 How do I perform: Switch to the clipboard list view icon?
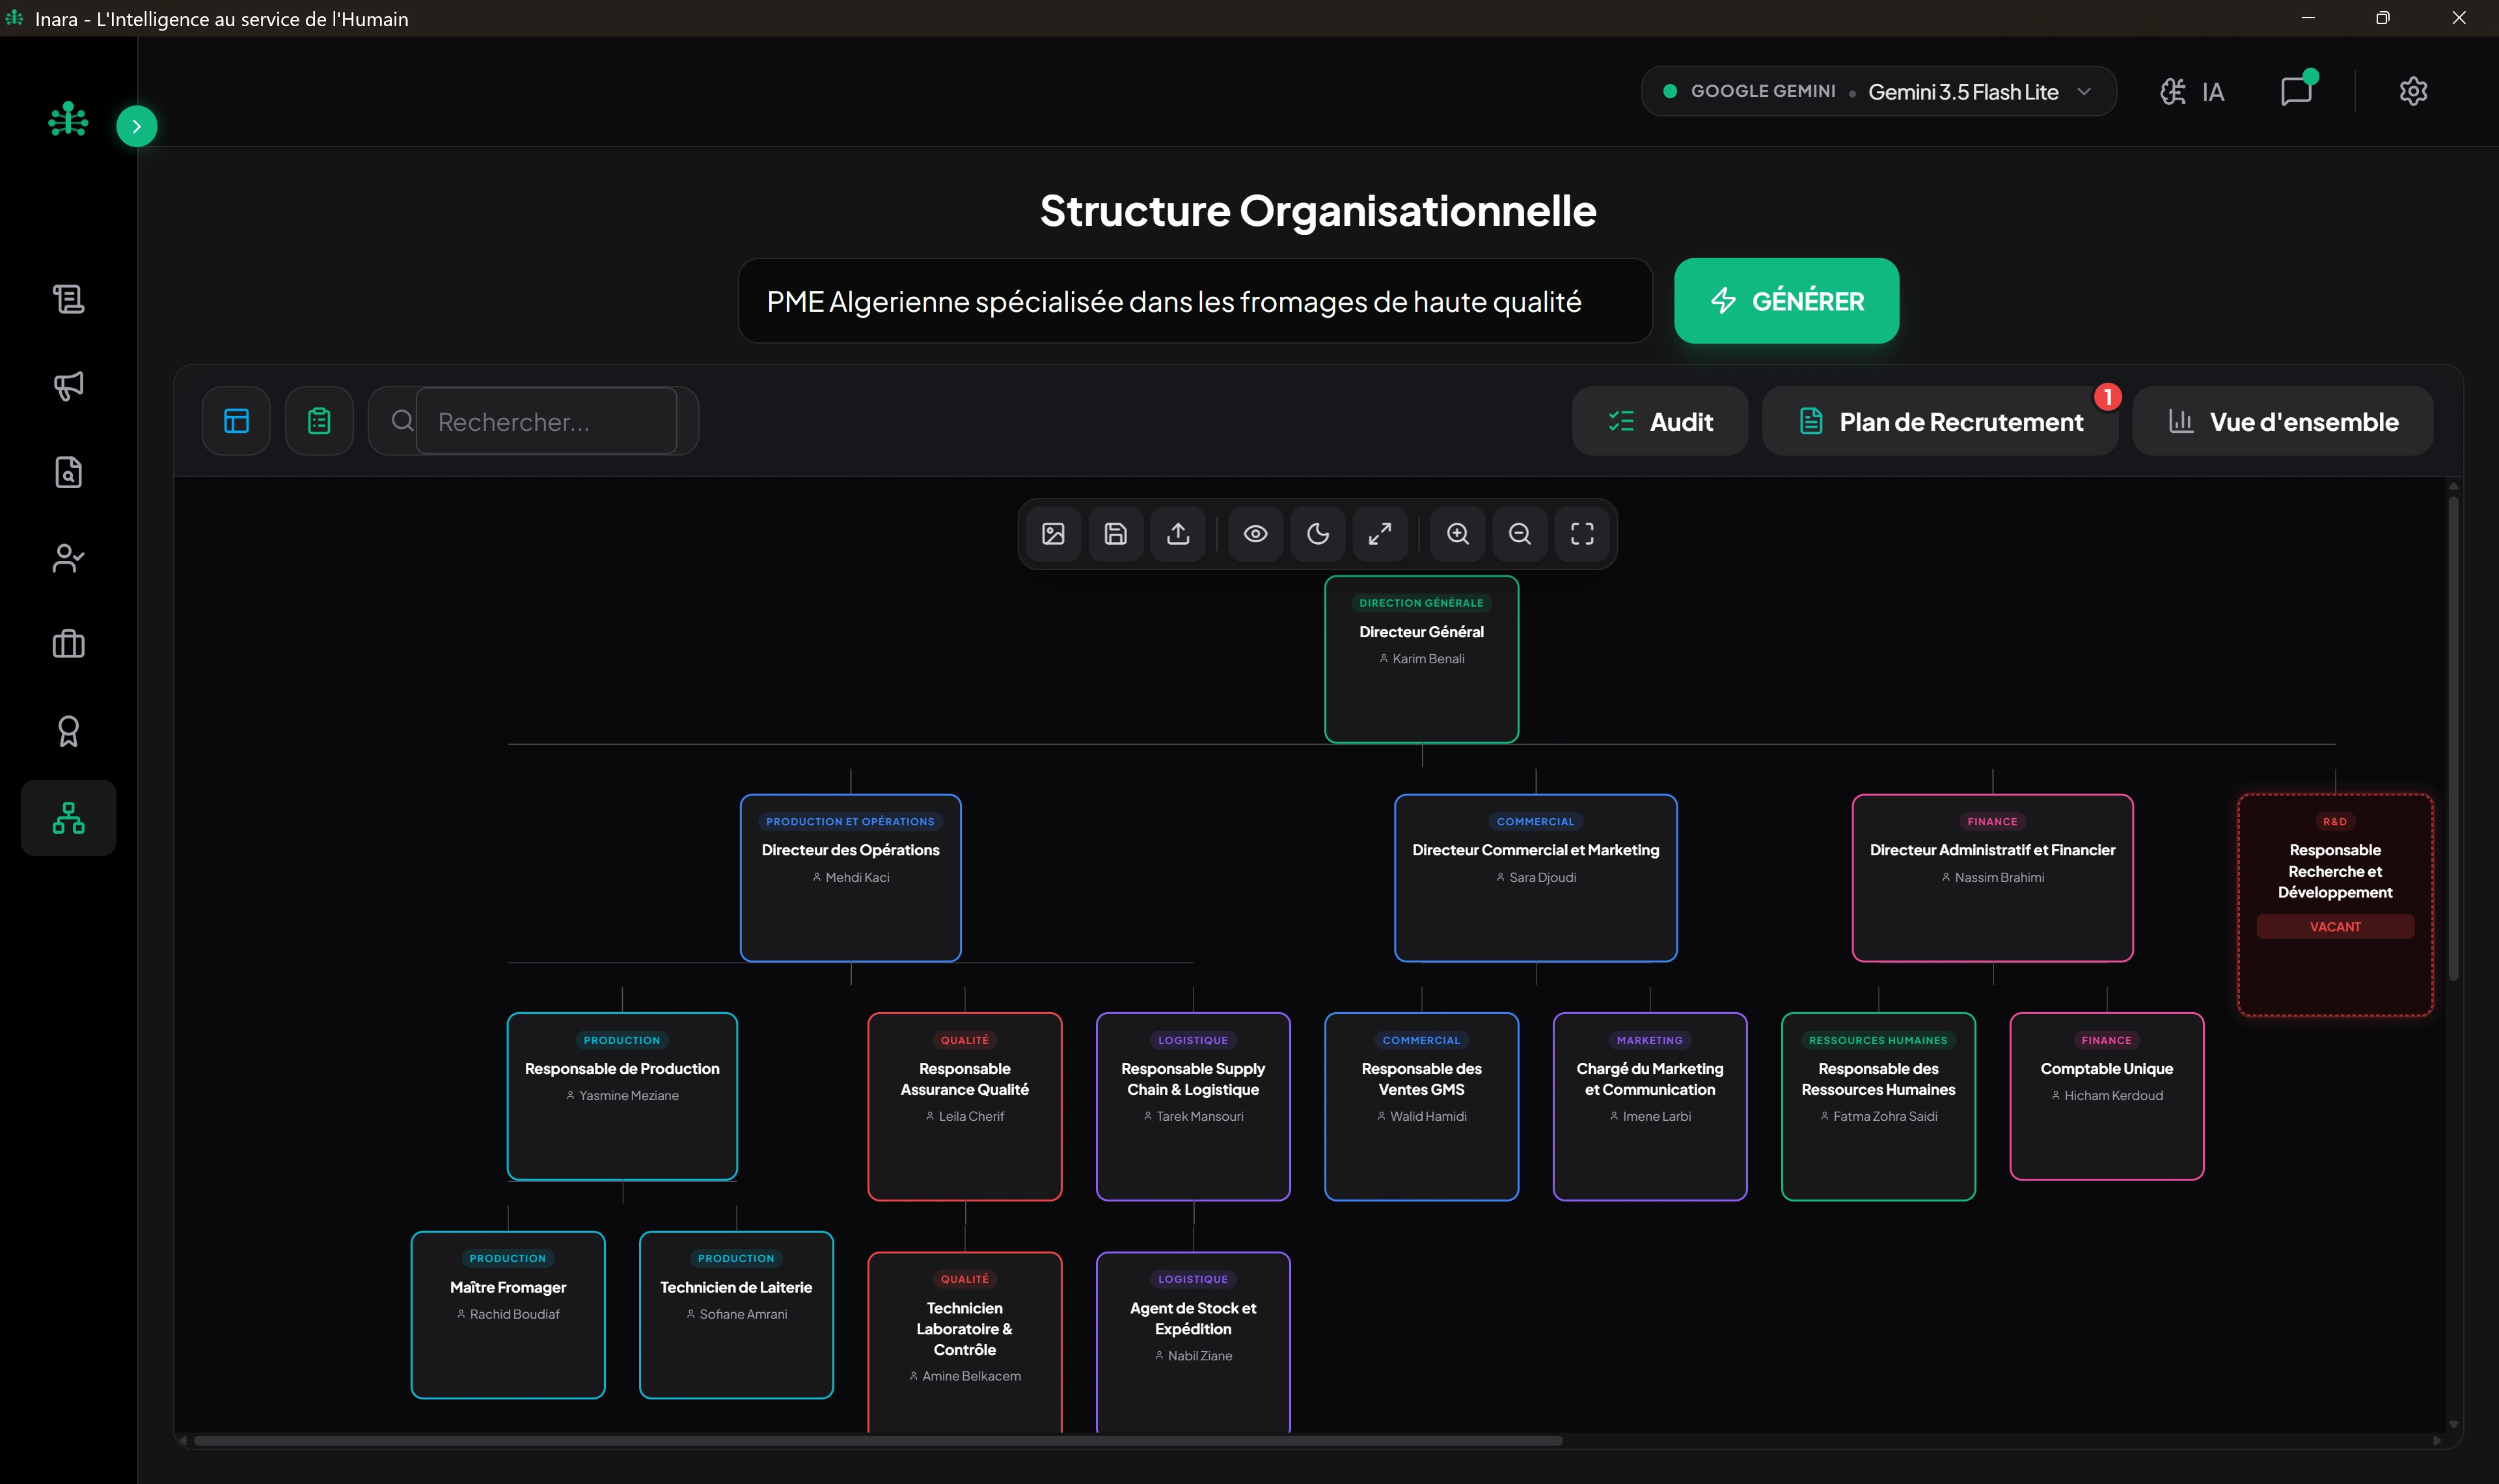tap(319, 421)
